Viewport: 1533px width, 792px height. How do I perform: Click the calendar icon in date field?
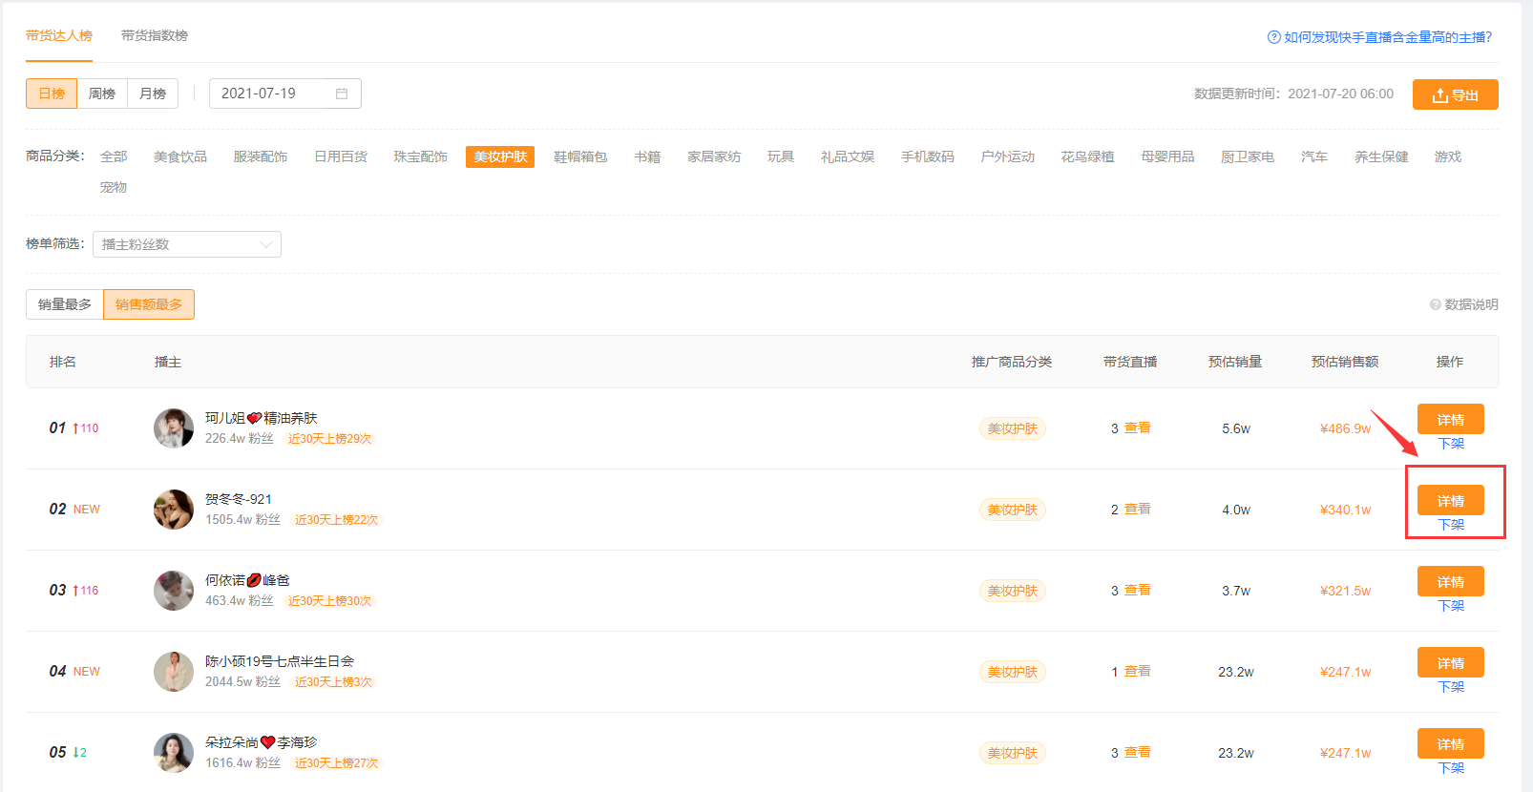(342, 94)
